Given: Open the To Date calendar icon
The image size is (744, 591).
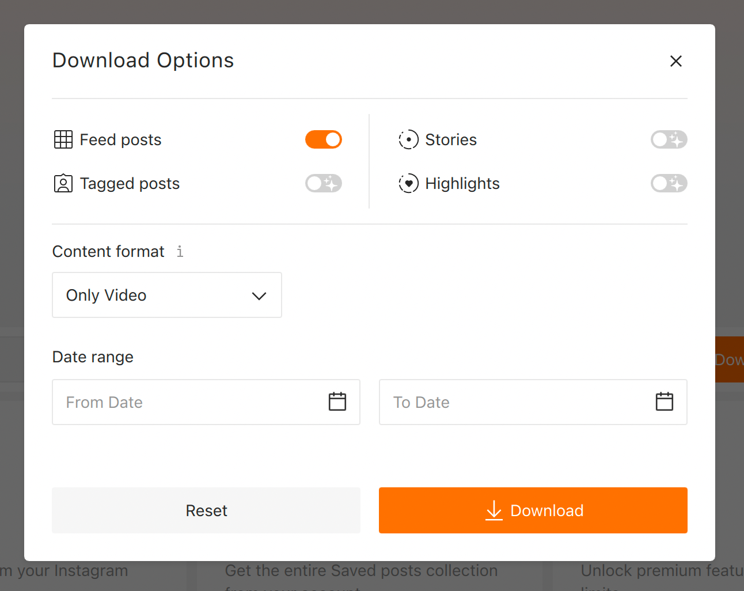Looking at the screenshot, I should (x=664, y=401).
